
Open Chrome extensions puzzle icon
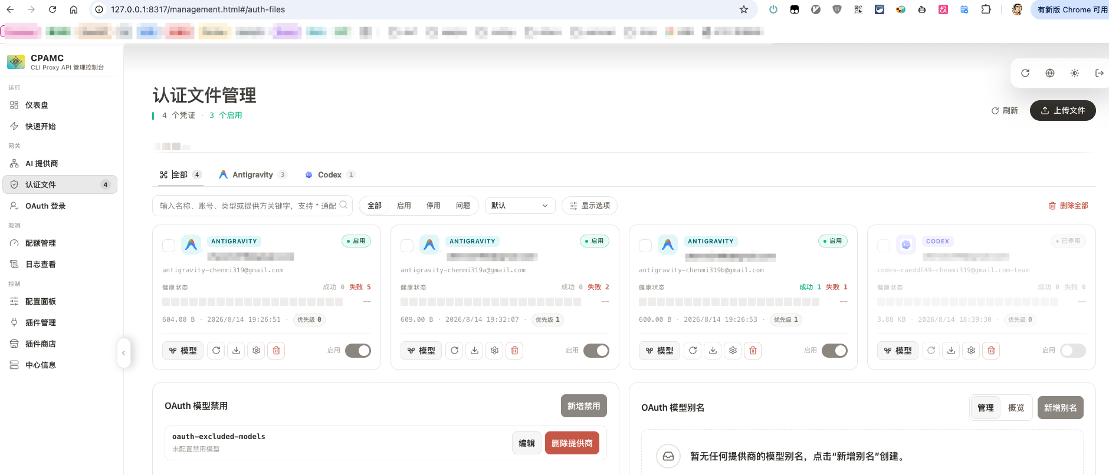986,9
